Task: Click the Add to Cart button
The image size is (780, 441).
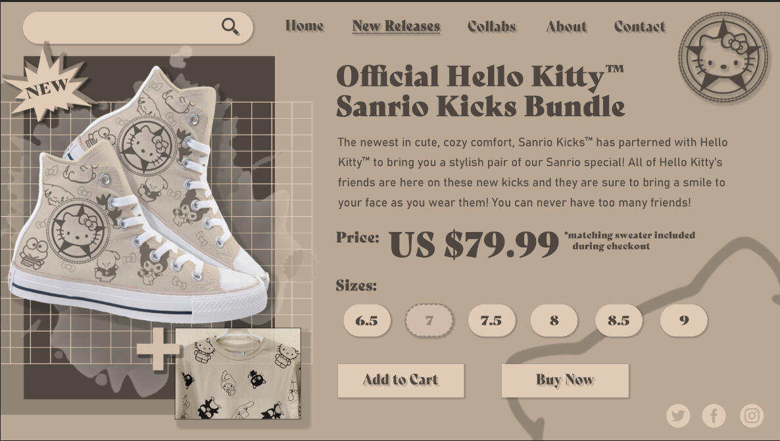Action: (x=401, y=381)
